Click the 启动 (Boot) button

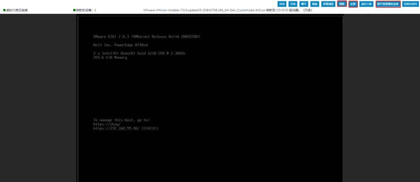point(282,4)
